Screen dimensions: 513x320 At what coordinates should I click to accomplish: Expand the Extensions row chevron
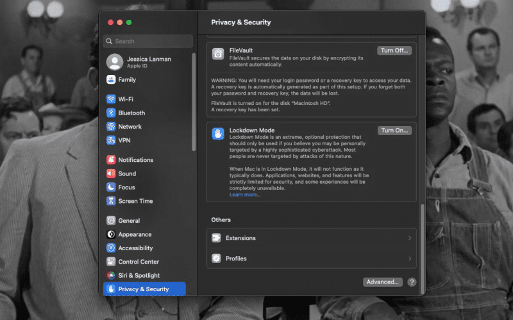pos(410,238)
